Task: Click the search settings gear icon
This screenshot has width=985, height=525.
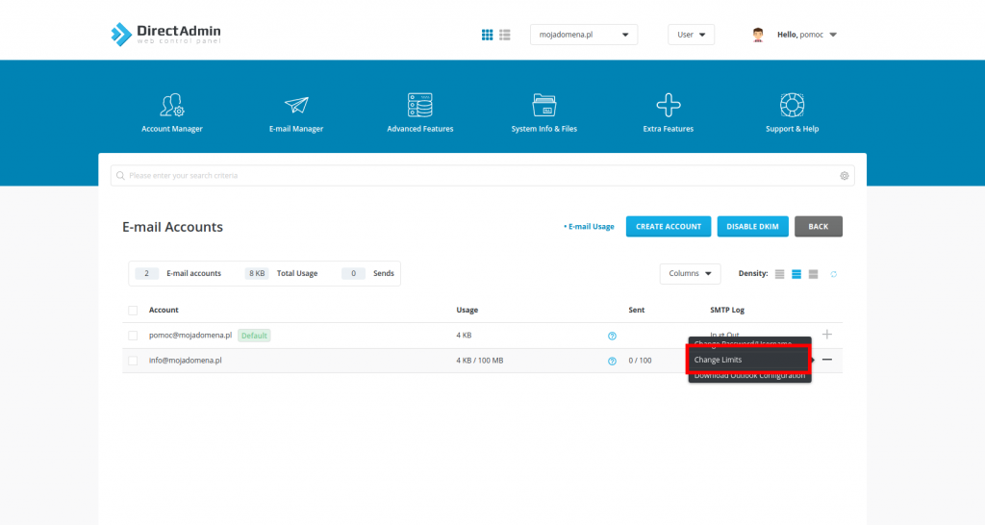Action: point(845,176)
